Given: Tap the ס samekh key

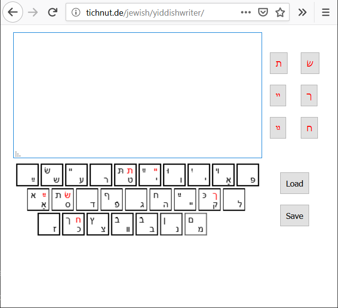Looking at the screenshot, I should tap(63, 200).
